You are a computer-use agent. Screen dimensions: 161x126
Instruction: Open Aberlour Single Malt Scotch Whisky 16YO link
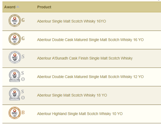pyautogui.click(x=71, y=21)
